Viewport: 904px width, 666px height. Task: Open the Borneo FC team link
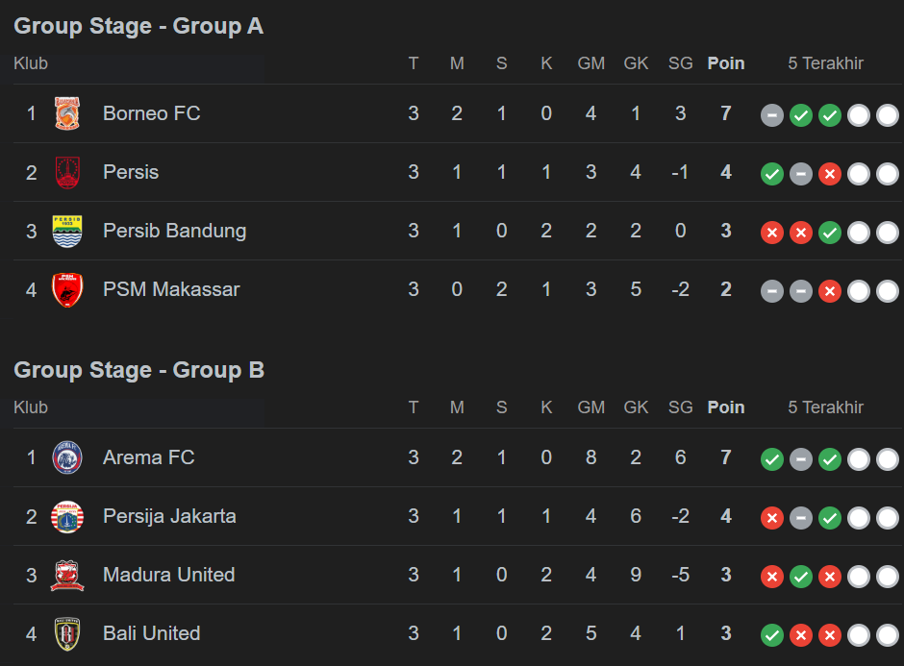(x=151, y=113)
